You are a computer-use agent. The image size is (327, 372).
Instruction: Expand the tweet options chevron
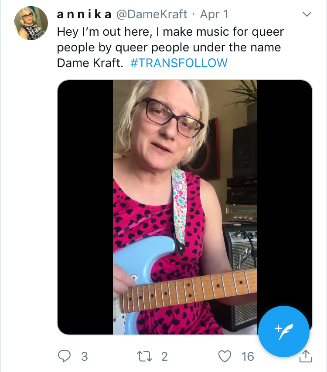pos(307,14)
